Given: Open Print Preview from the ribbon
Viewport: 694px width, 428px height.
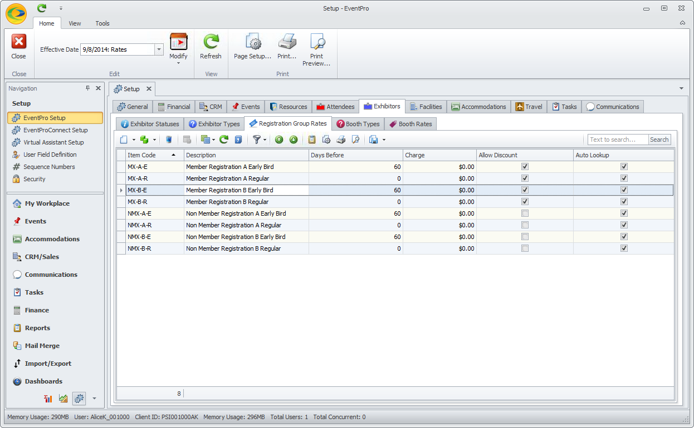Looking at the screenshot, I should [316, 50].
